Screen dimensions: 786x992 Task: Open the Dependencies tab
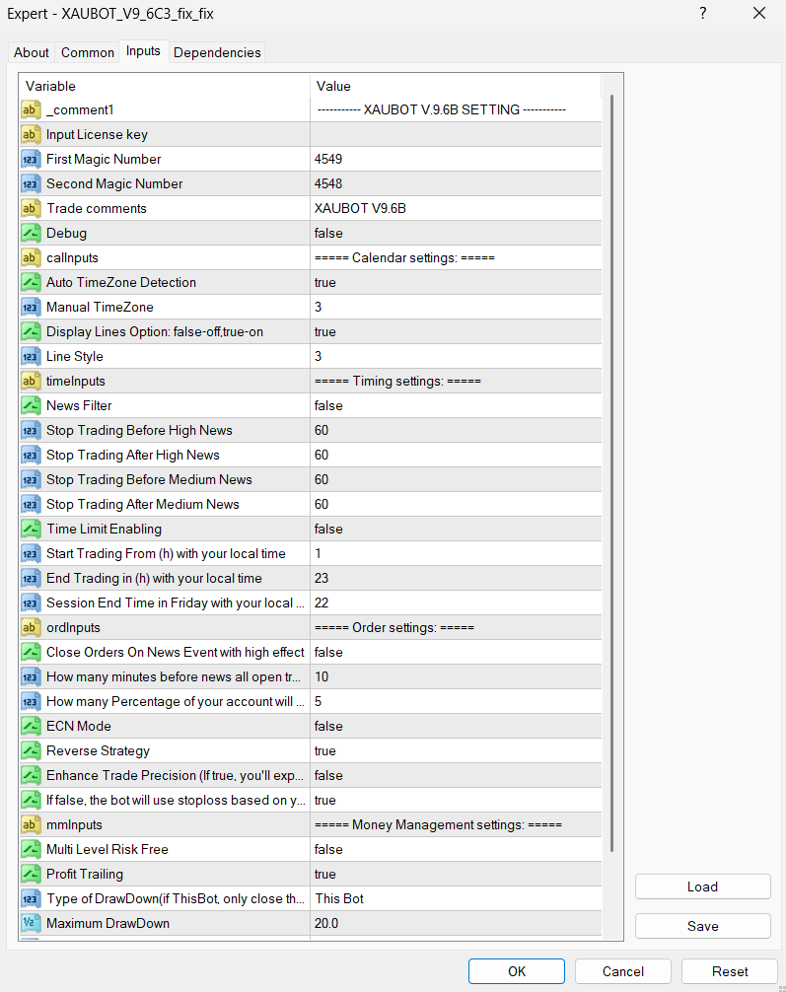click(217, 52)
